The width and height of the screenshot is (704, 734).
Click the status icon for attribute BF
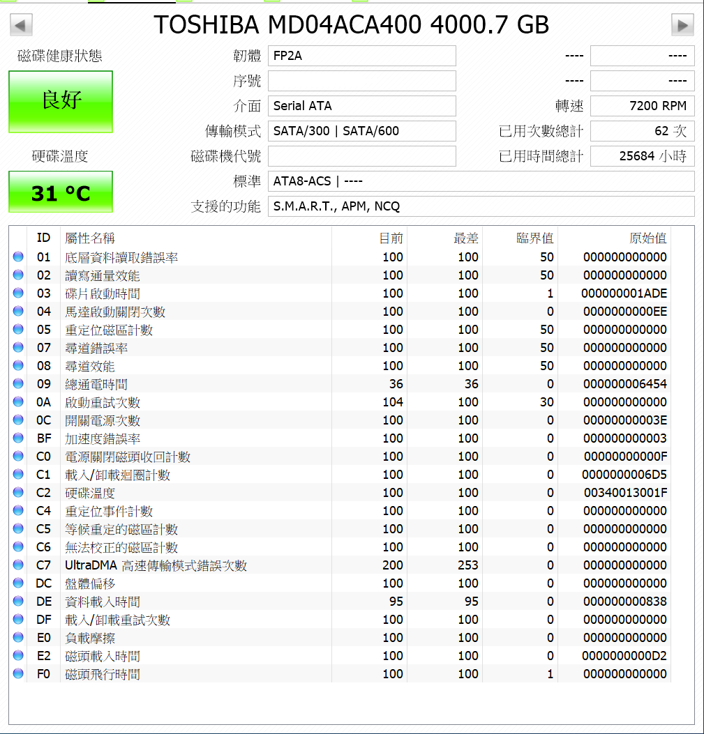click(x=18, y=438)
